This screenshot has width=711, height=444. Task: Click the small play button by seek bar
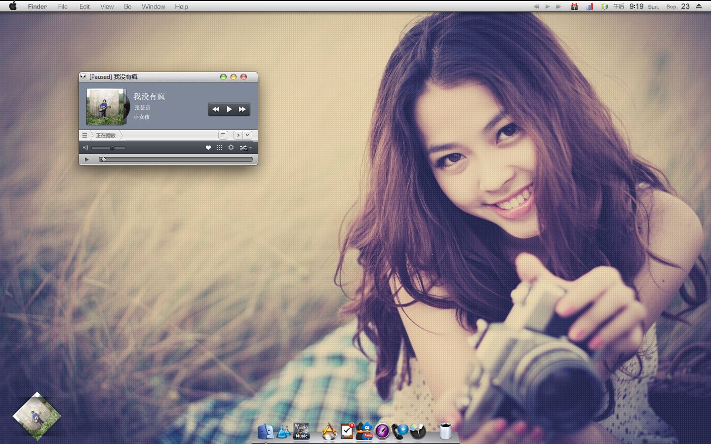click(86, 159)
